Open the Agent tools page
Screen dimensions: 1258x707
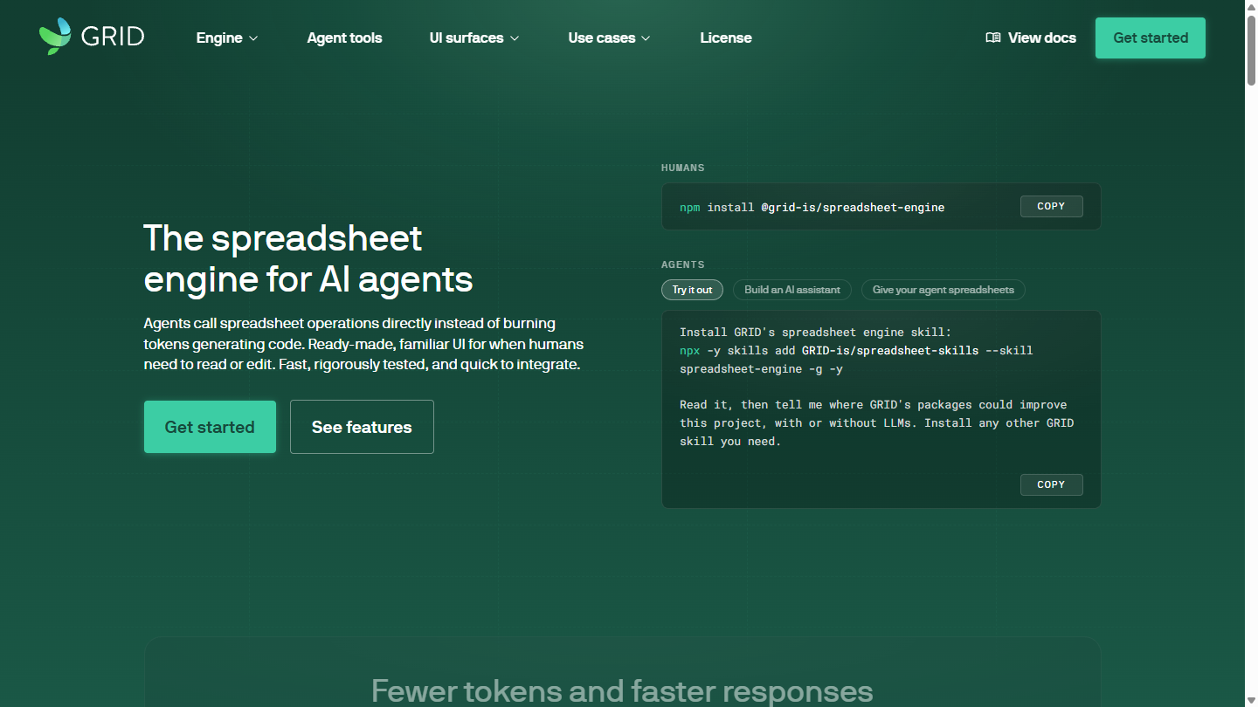pyautogui.click(x=344, y=38)
